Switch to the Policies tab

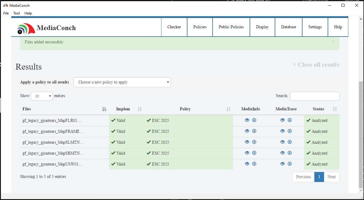click(200, 27)
